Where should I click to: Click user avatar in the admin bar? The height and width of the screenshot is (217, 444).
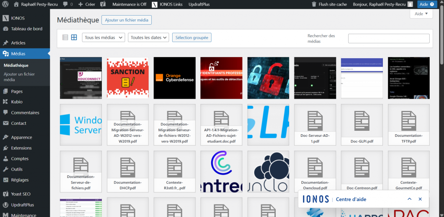(410, 4)
